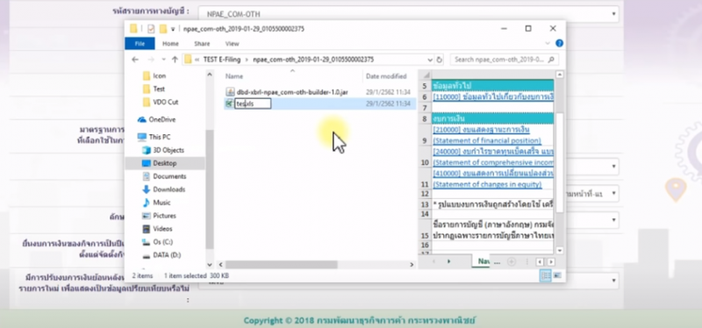
Task: Select the VDO Cut folder in sidebar
Action: tap(165, 102)
